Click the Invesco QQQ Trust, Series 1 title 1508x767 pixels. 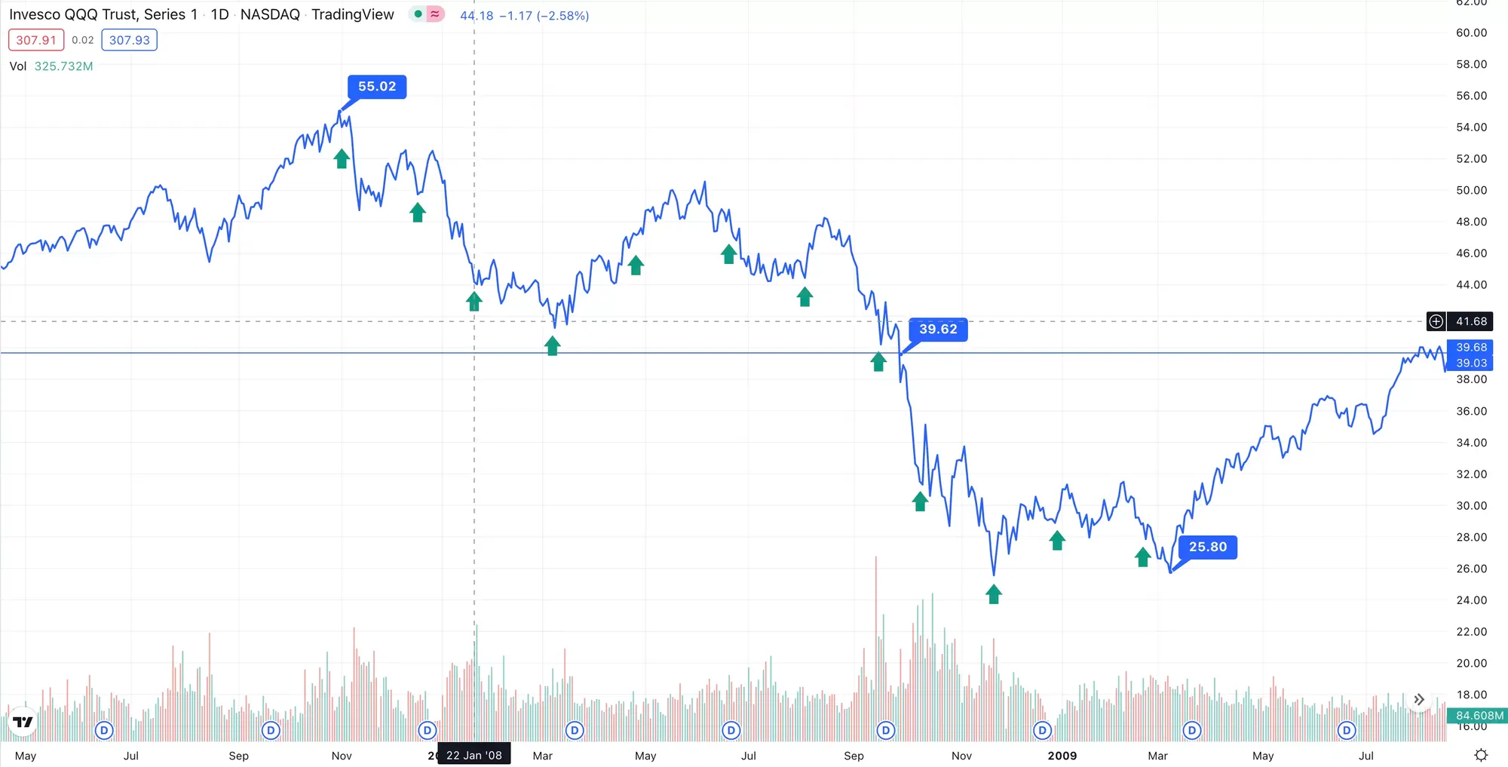(103, 14)
